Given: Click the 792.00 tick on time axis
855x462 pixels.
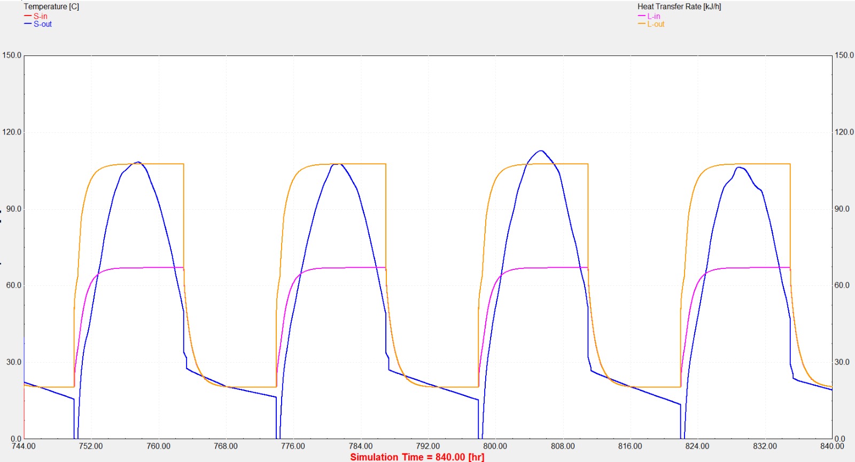Looking at the screenshot, I should coord(428,446).
